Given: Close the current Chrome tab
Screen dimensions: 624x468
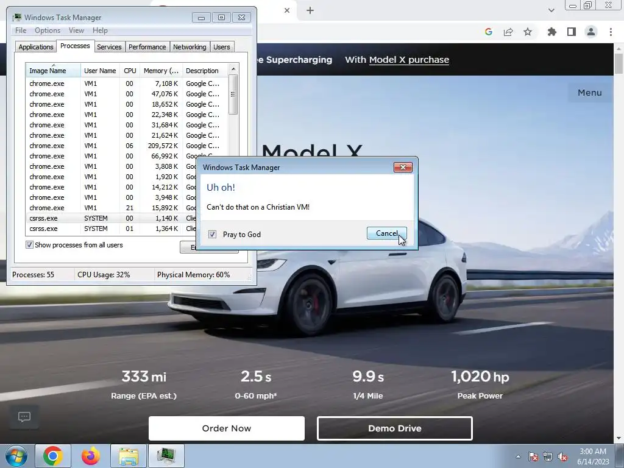Looking at the screenshot, I should point(287,11).
